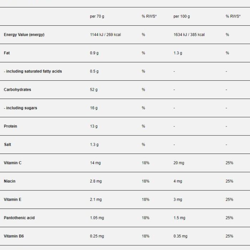Select the Energy Value (energy) row label
The height and width of the screenshot is (250, 250).
[24, 35]
